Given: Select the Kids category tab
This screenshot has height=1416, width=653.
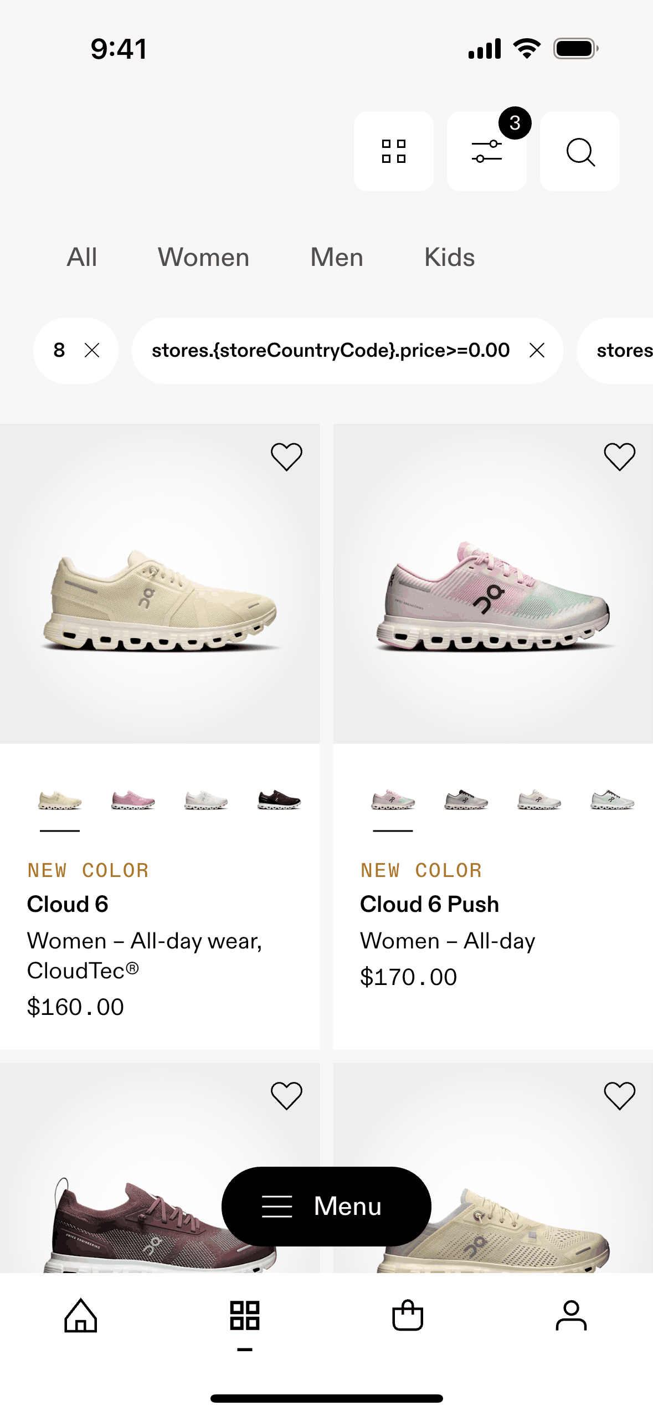Looking at the screenshot, I should [x=449, y=258].
